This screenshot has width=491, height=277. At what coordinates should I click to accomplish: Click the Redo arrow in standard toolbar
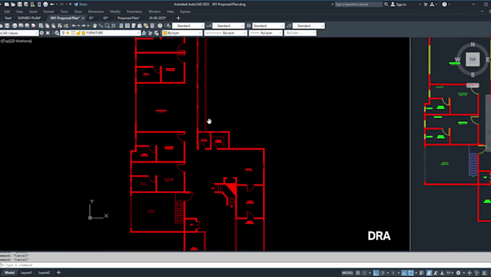[x=84, y=26]
